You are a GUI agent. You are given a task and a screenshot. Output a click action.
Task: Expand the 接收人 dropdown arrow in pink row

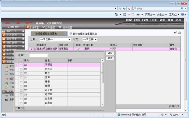point(114,49)
